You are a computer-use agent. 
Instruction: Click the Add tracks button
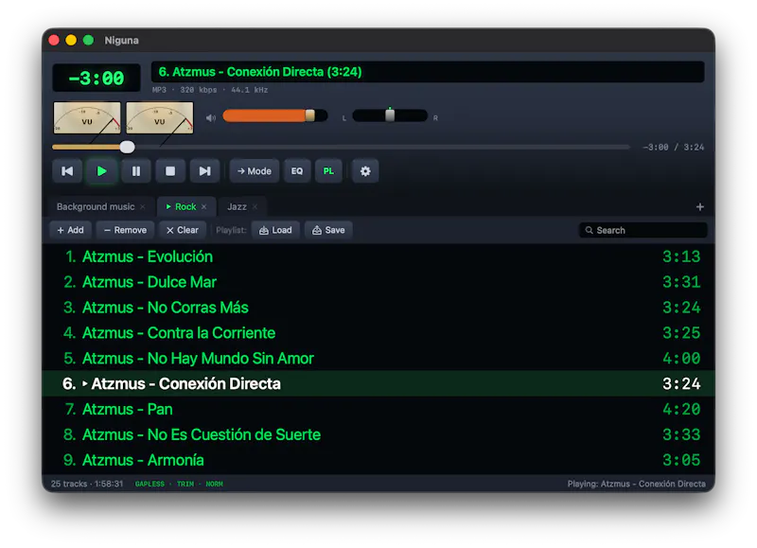click(70, 230)
